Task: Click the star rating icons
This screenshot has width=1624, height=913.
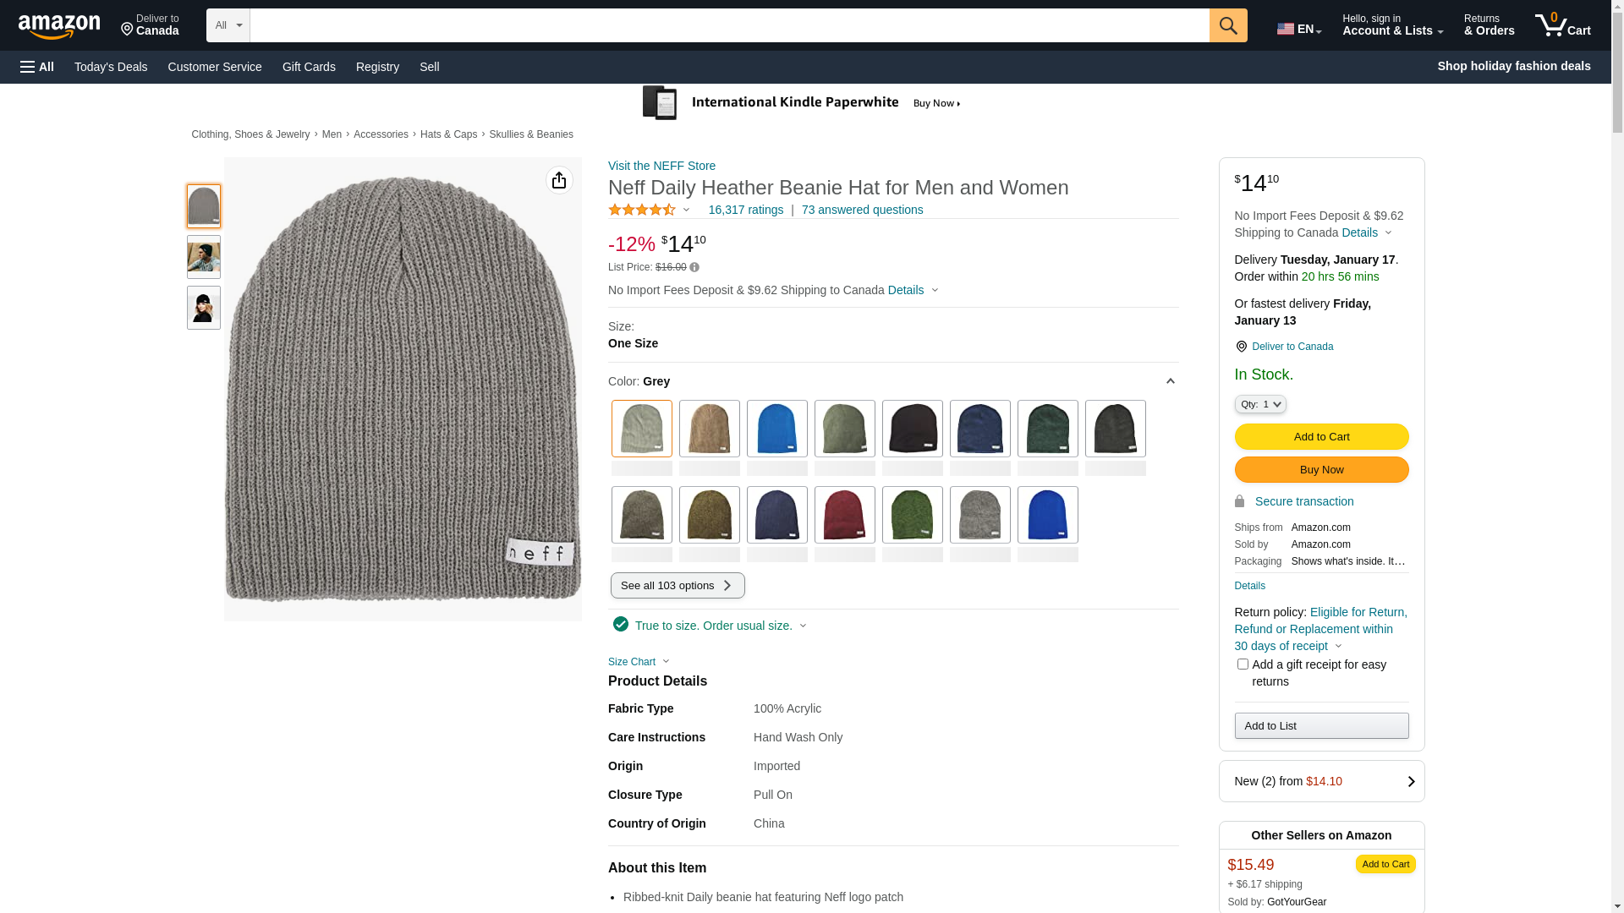Action: tap(642, 210)
